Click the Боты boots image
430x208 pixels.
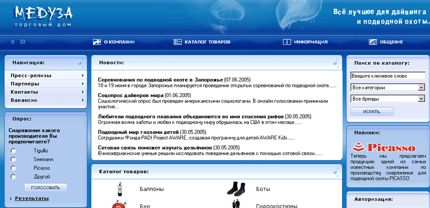(236, 189)
